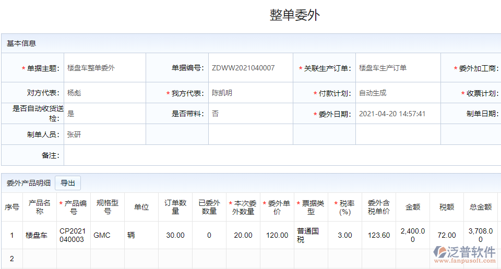Click the 总金额 column header

pos(481,207)
